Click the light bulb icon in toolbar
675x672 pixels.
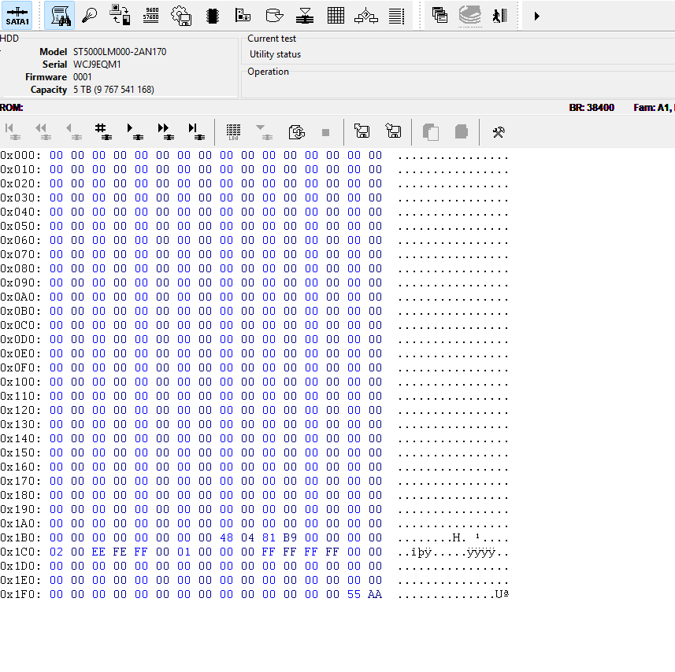90,15
